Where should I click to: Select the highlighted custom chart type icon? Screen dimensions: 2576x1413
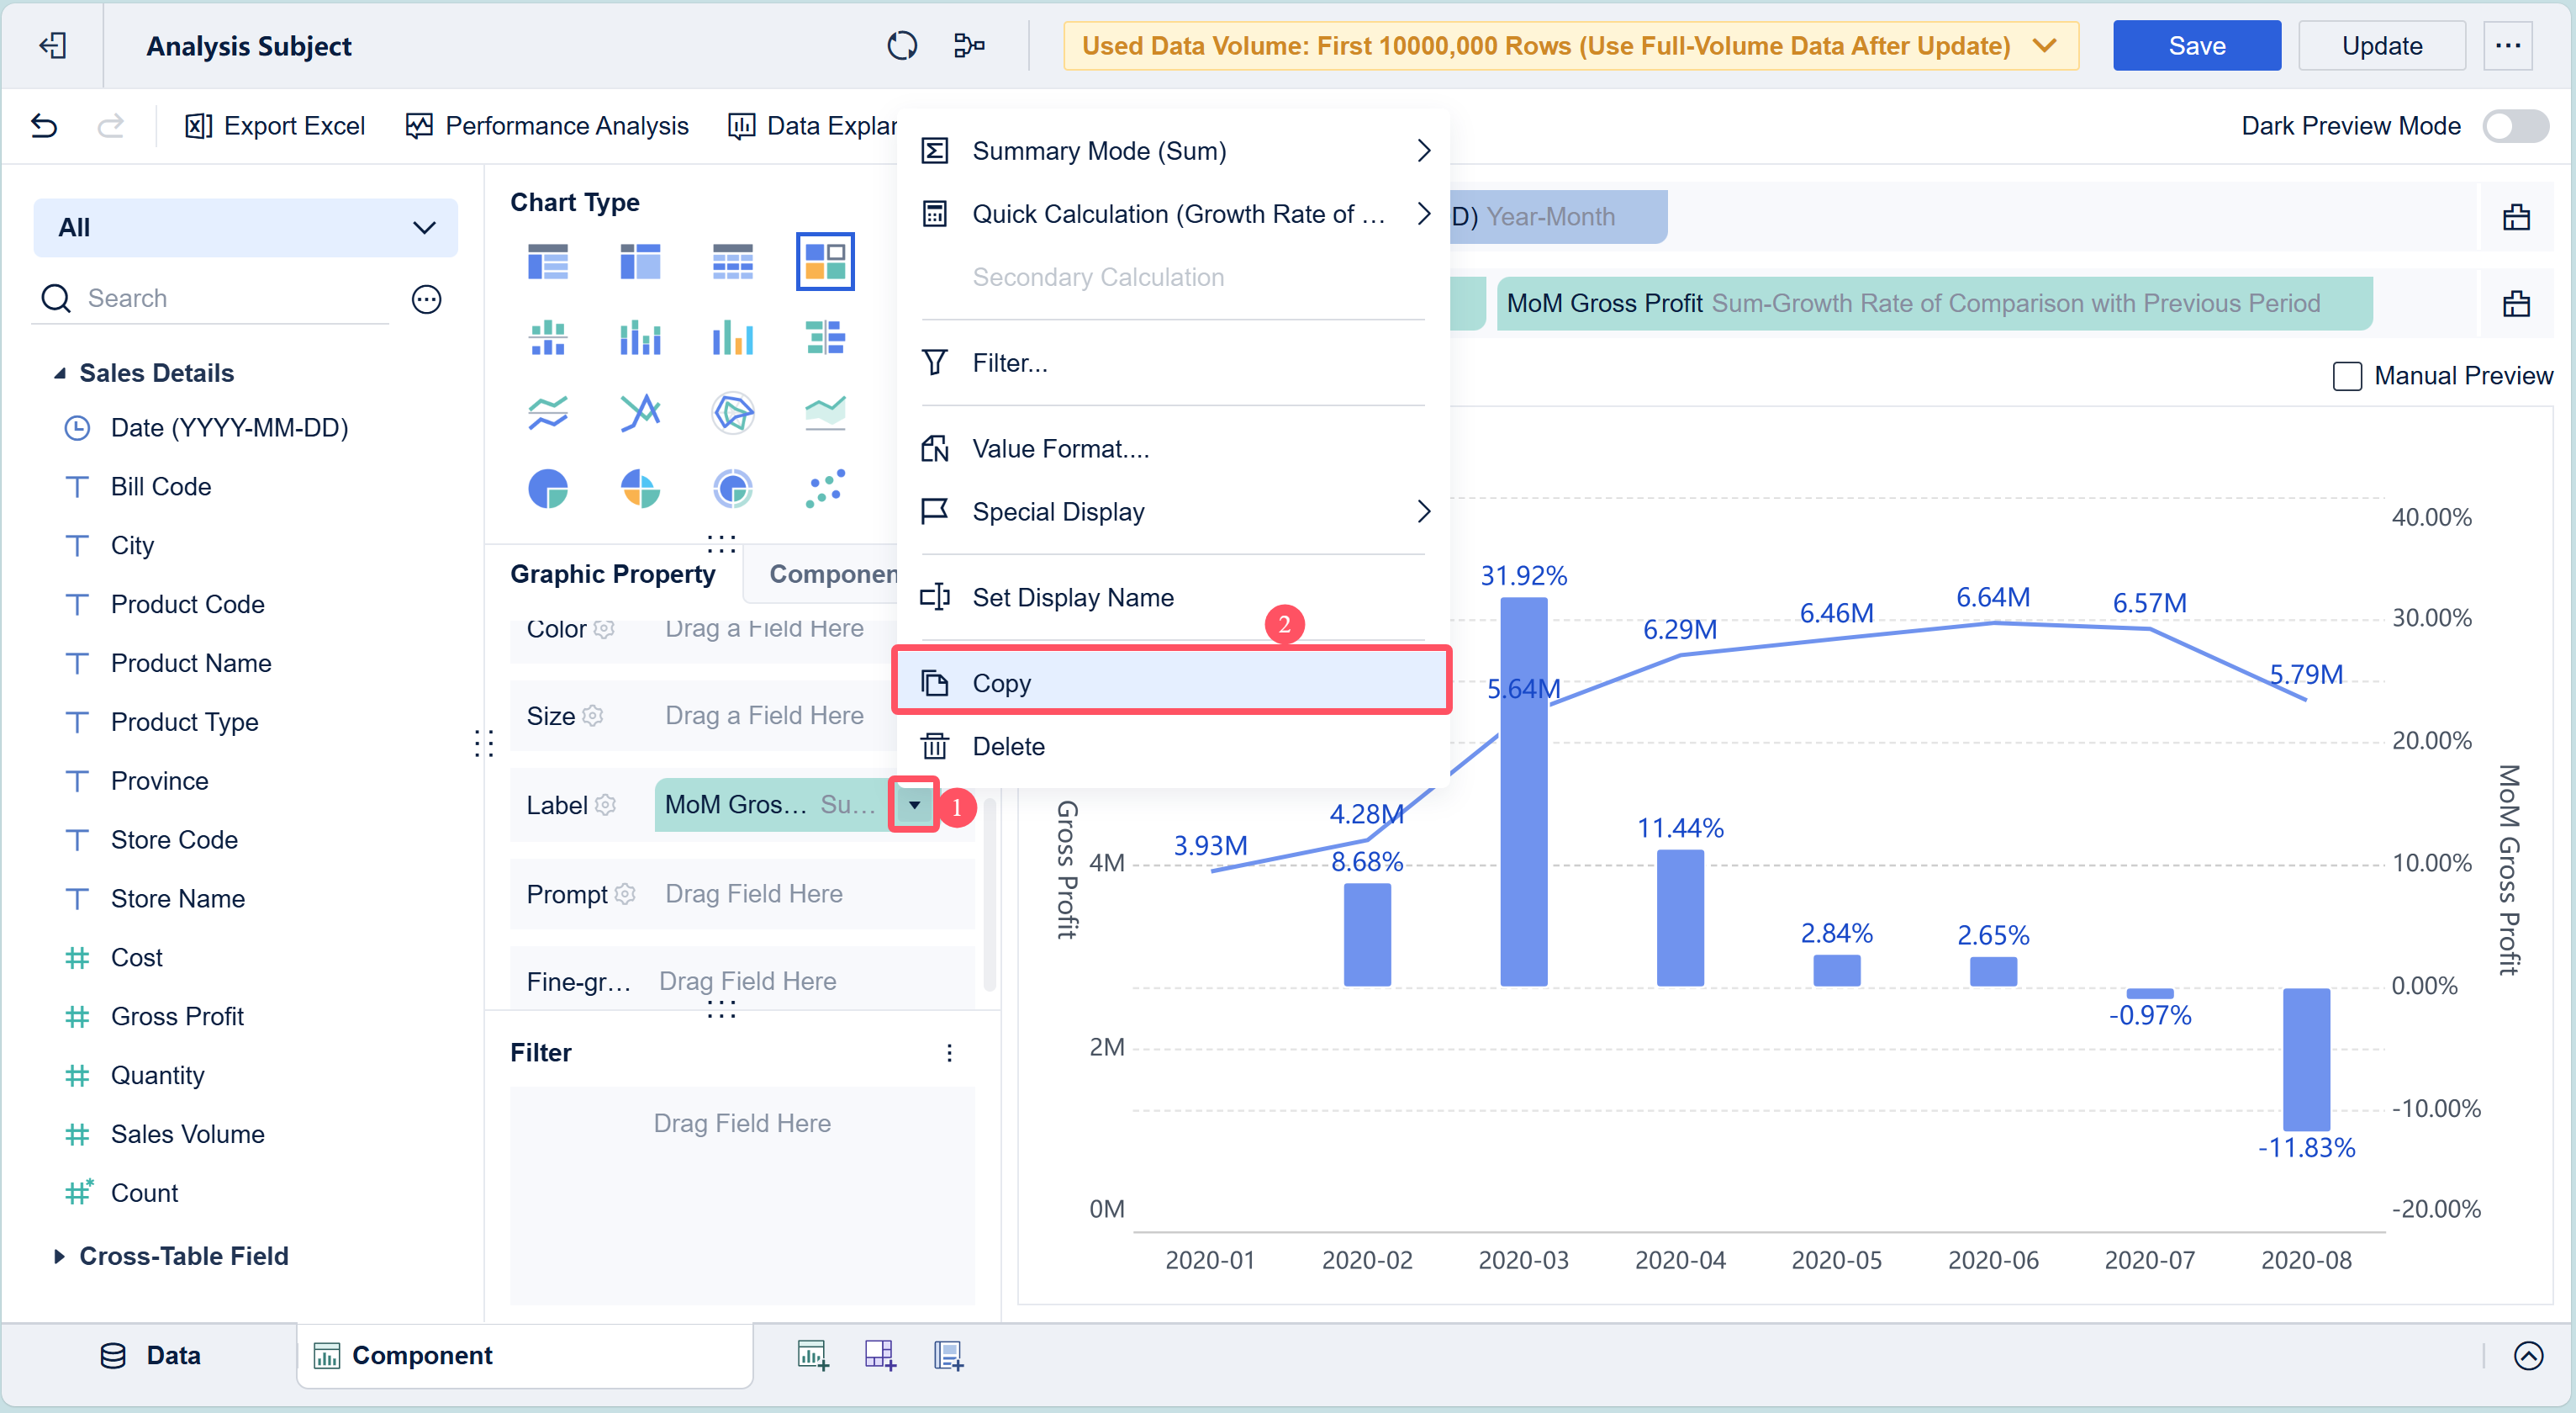[x=825, y=262]
